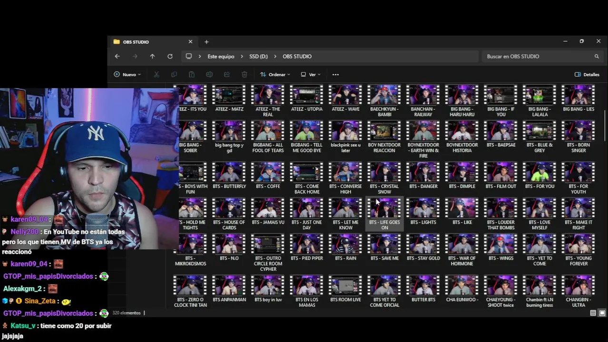This screenshot has width=608, height=342.
Task: Select BTS - DANGER video file
Action: pyautogui.click(x=423, y=176)
